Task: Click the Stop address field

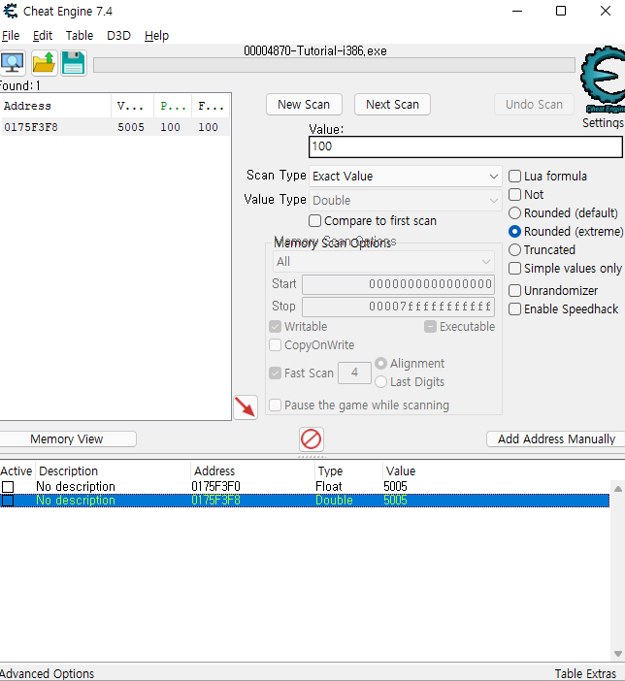Action: (398, 307)
